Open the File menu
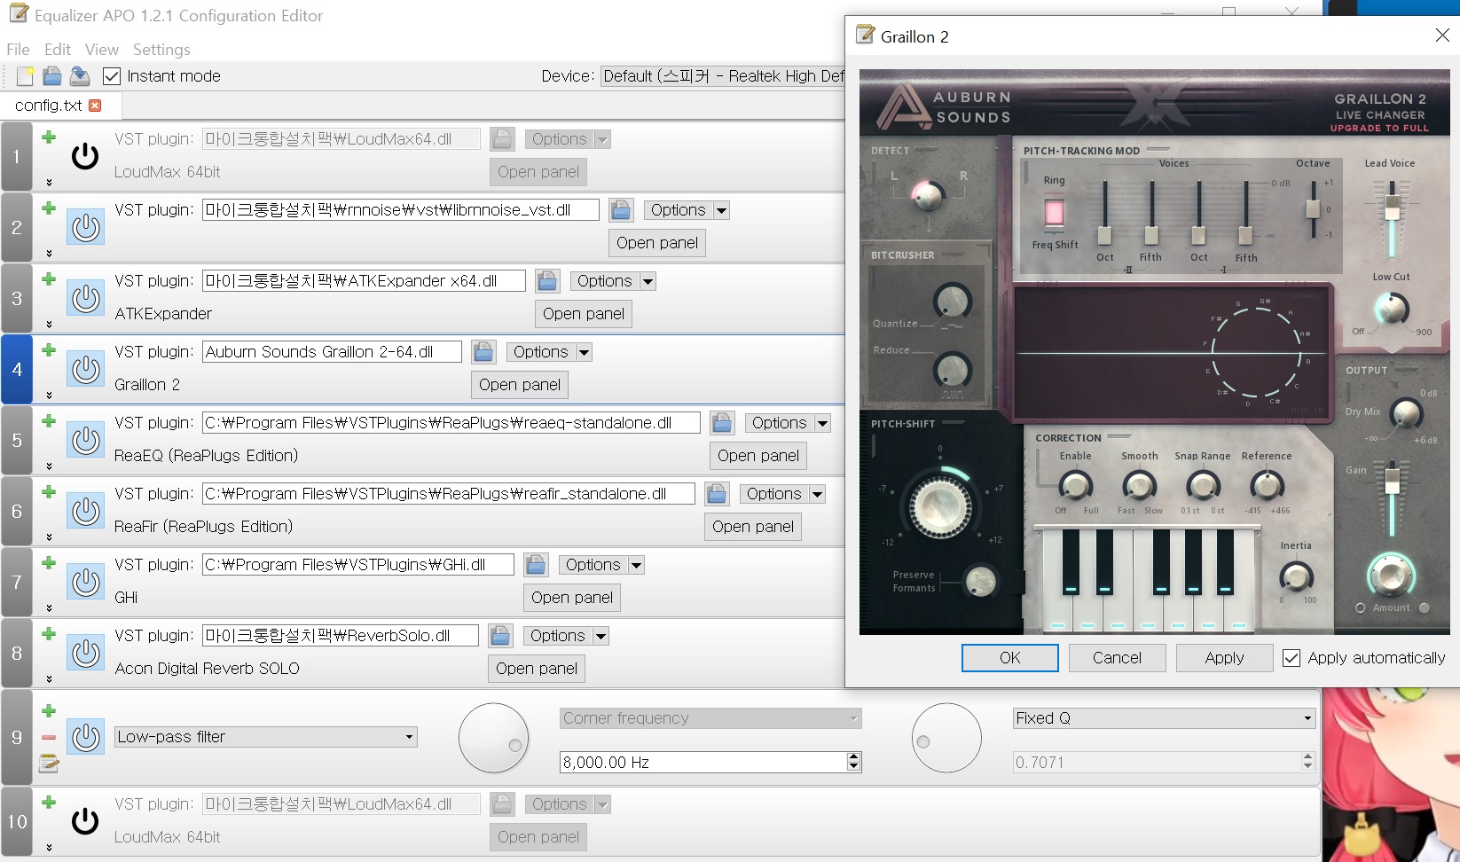1460x862 pixels. coord(18,50)
